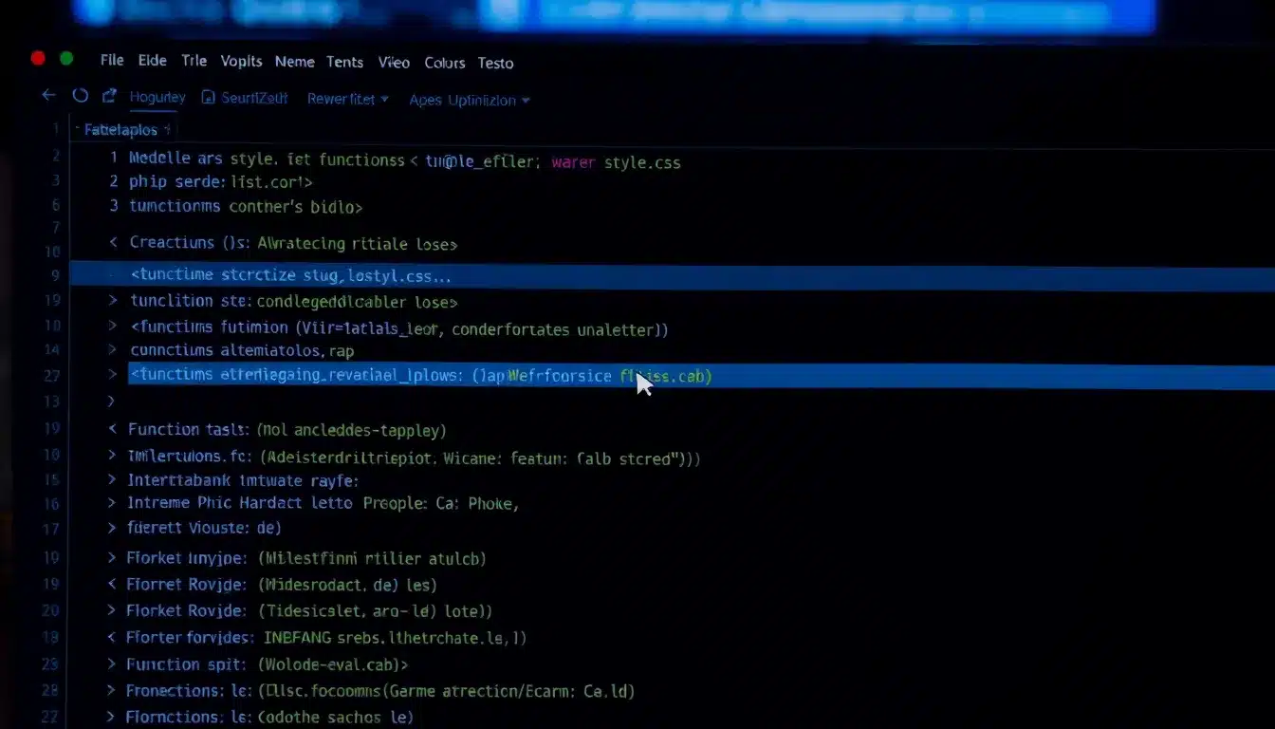
Task: Click the back arrow in the toolbar
Action: tap(48, 96)
